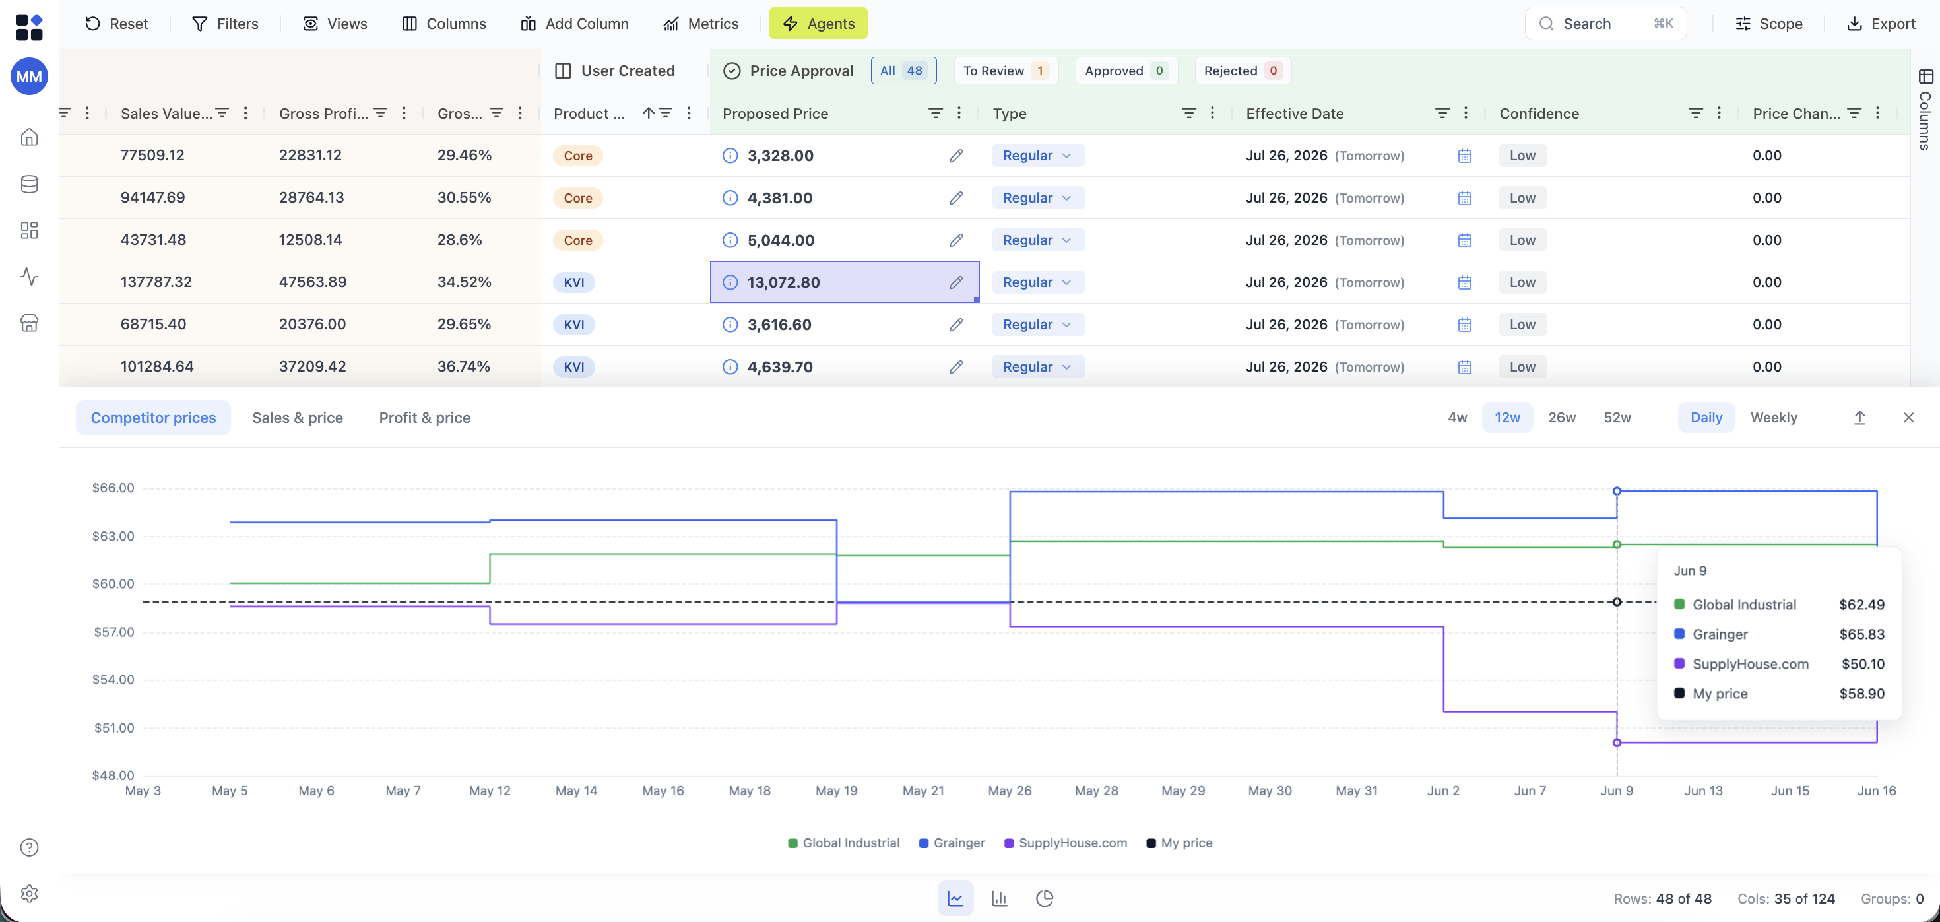This screenshot has height=922, width=1940.
Task: Show Rejected approvals tab
Action: (1243, 71)
